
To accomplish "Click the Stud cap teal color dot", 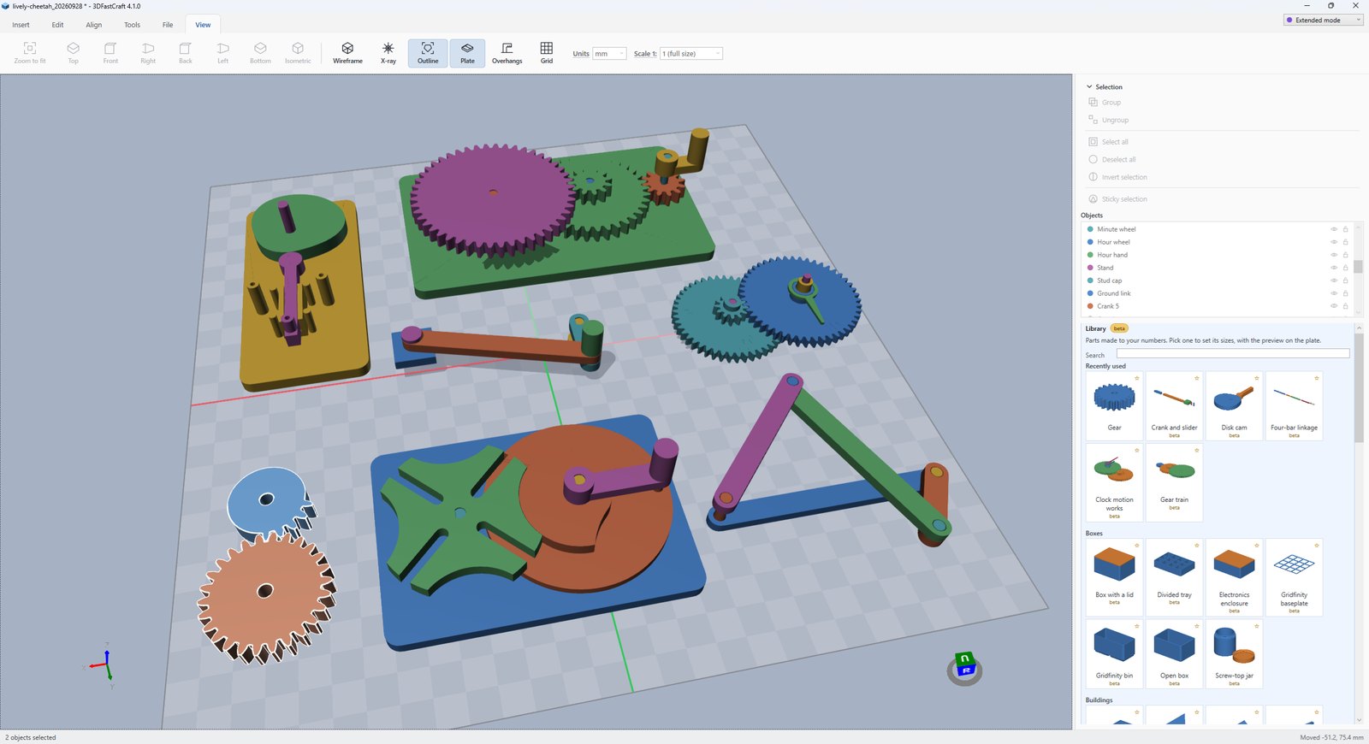I will click(x=1090, y=280).
